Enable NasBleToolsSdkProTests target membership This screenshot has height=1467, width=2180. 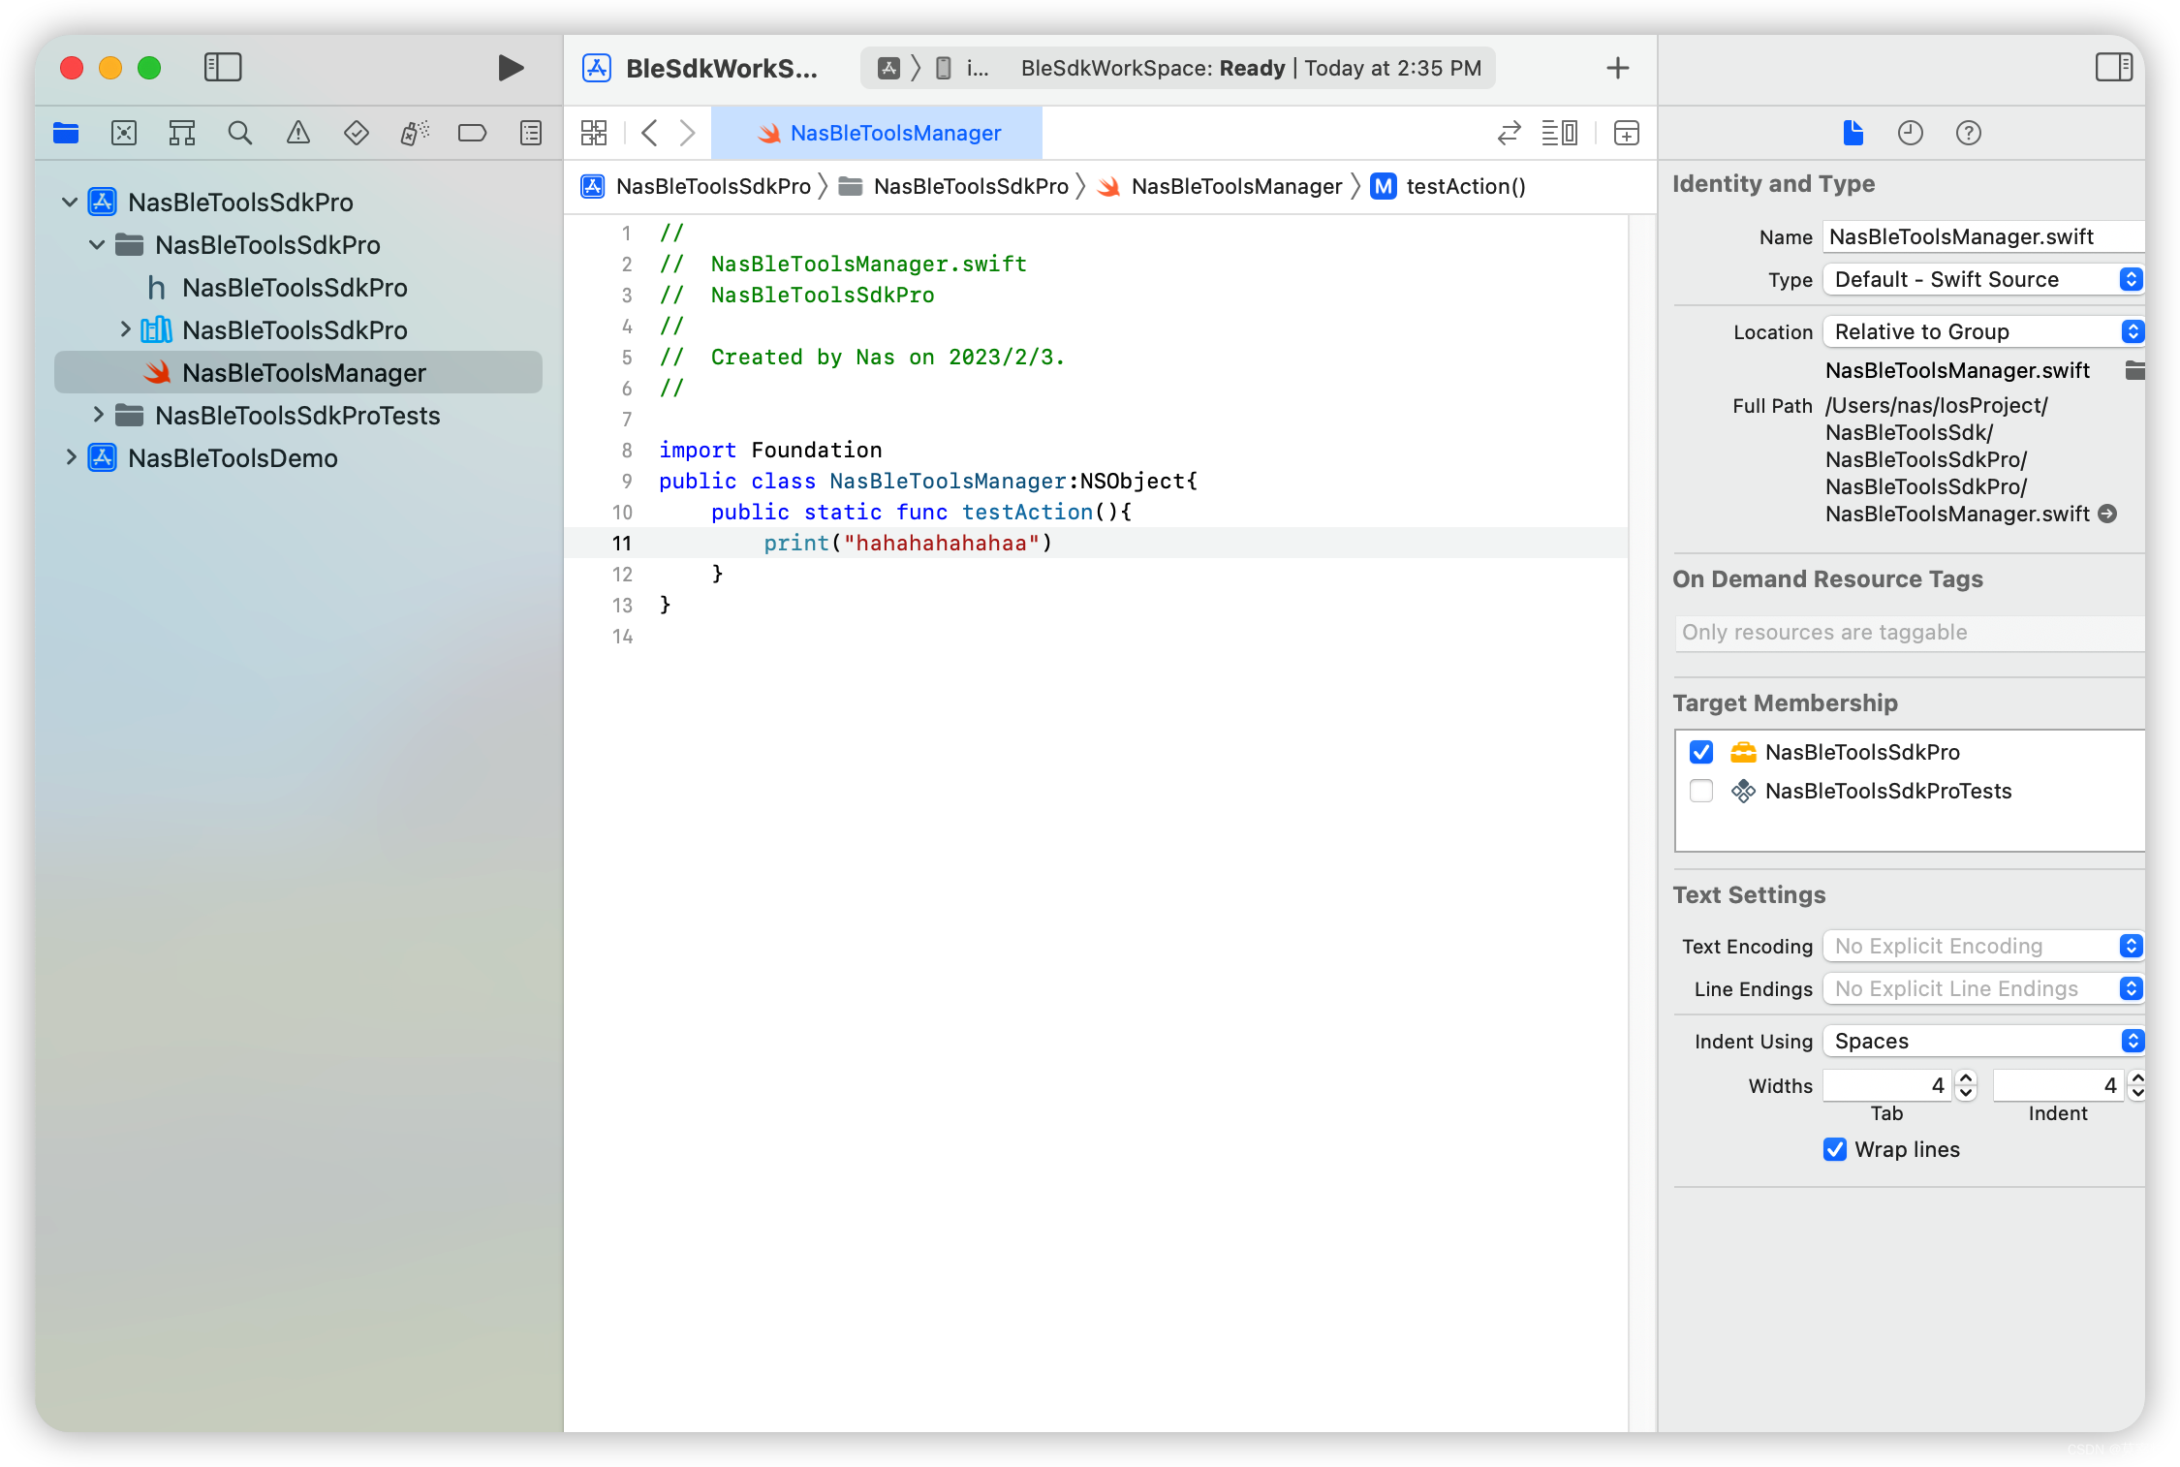pyautogui.click(x=1701, y=791)
